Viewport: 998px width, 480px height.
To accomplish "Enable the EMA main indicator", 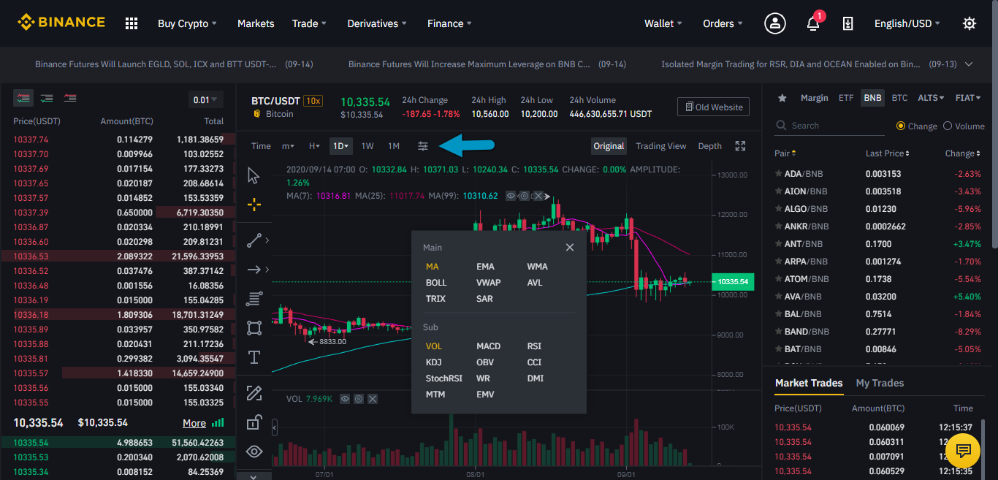I will point(485,267).
